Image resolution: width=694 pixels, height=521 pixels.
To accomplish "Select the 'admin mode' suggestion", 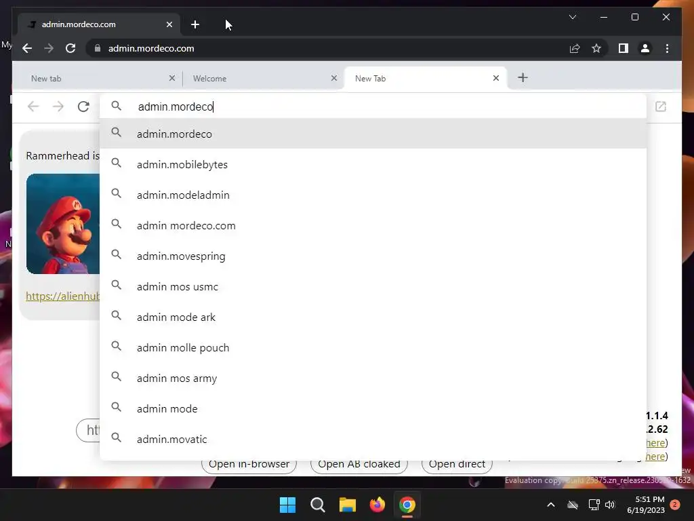I will click(x=373, y=409).
